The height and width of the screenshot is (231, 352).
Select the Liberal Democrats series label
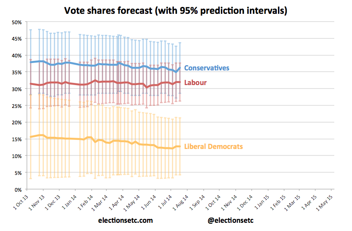pyautogui.click(x=214, y=147)
